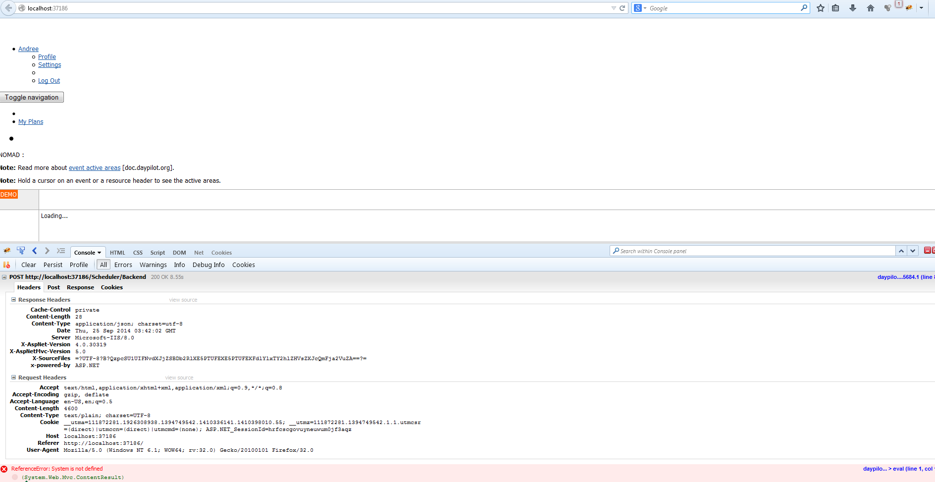Select the All console filter
The image size is (935, 482).
(104, 265)
